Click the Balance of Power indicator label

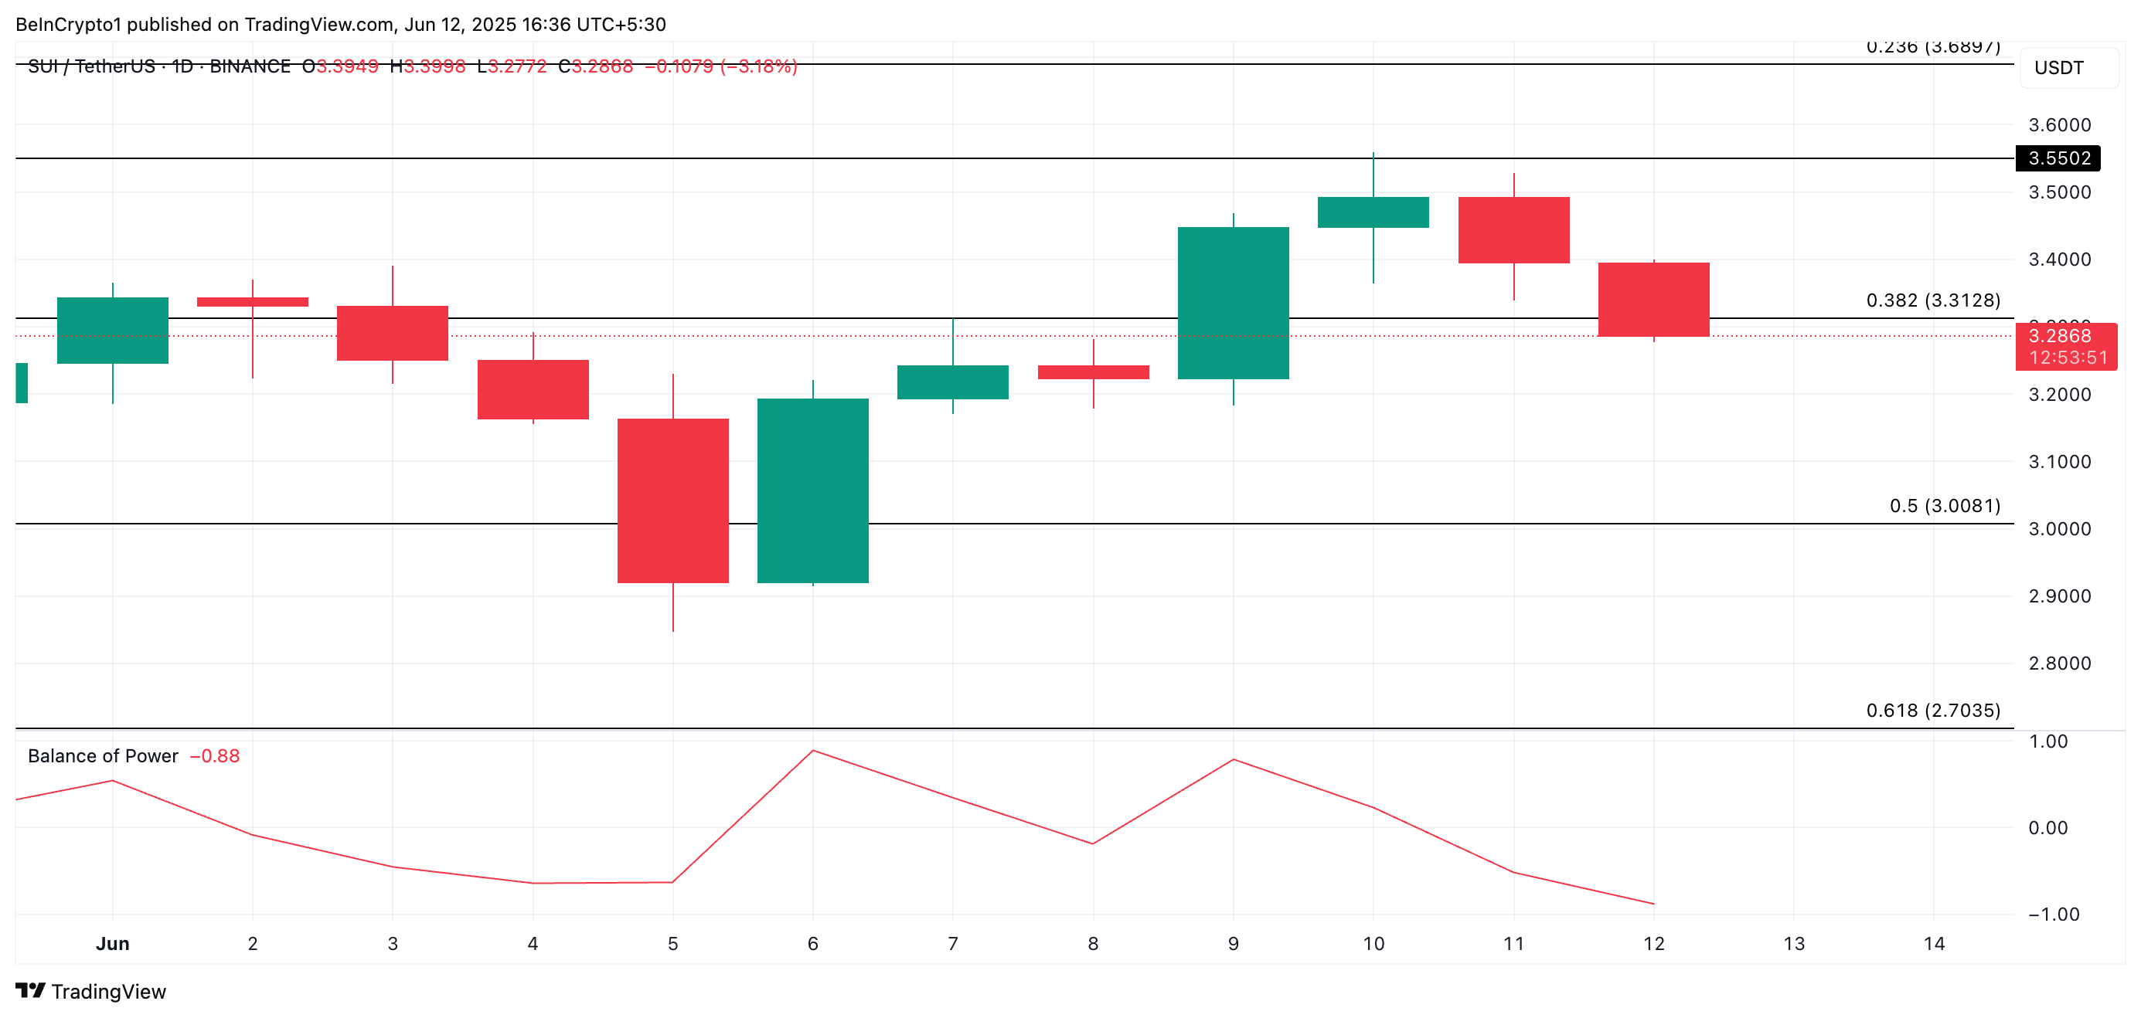point(103,755)
